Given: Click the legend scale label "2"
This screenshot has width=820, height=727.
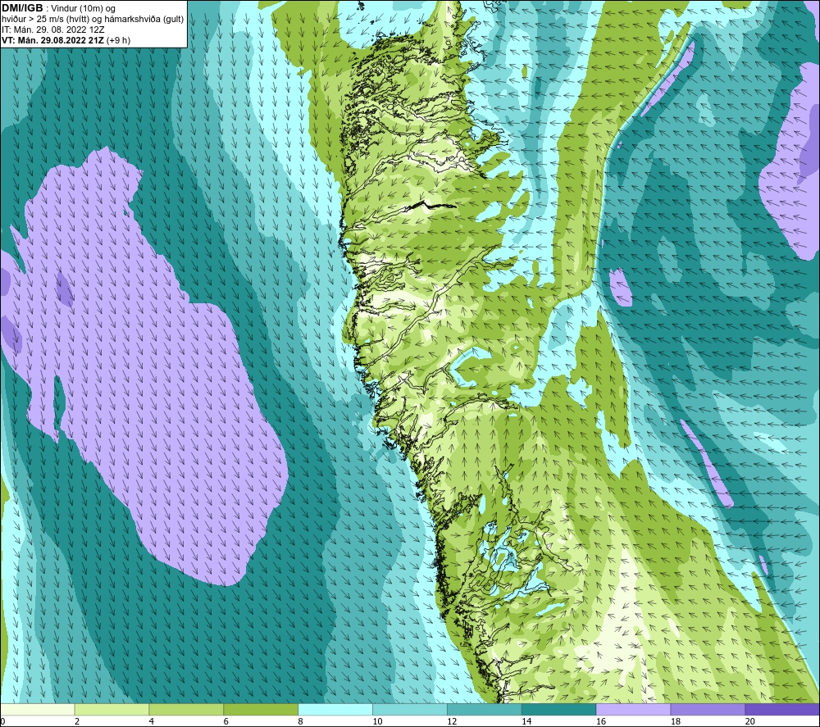Looking at the screenshot, I should click(x=77, y=721).
